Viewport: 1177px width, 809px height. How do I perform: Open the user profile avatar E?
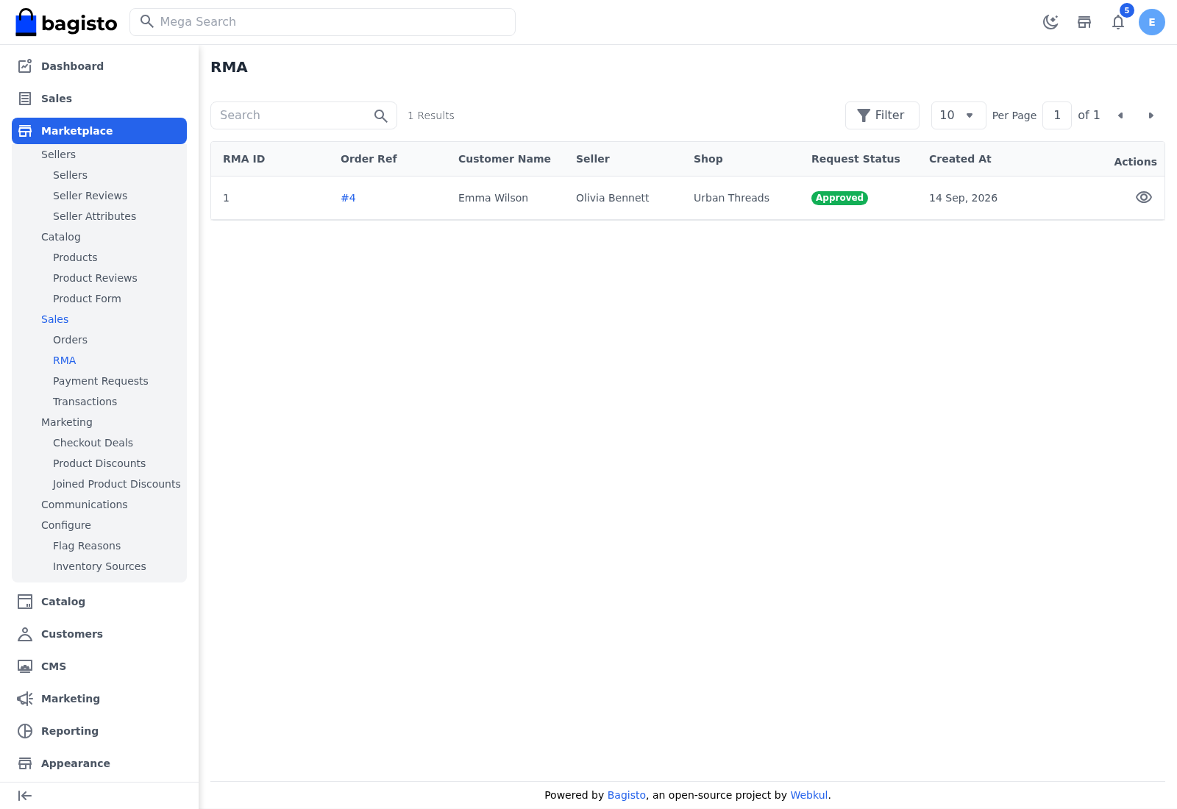[1152, 22]
